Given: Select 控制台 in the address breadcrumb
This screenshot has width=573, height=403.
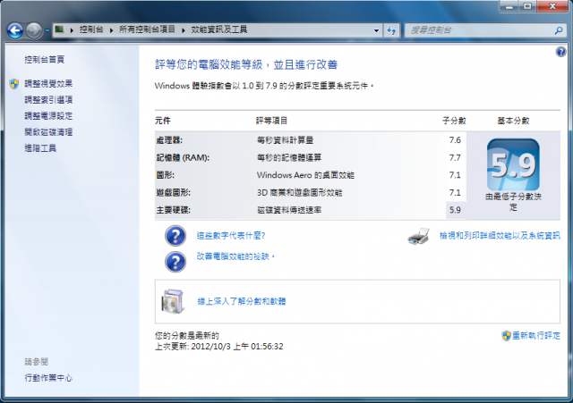Looking at the screenshot, I should [x=91, y=29].
